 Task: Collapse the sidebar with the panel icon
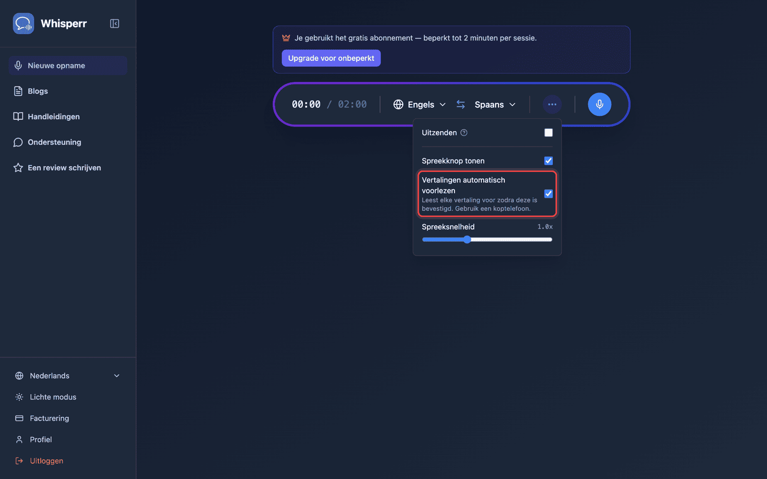click(115, 23)
